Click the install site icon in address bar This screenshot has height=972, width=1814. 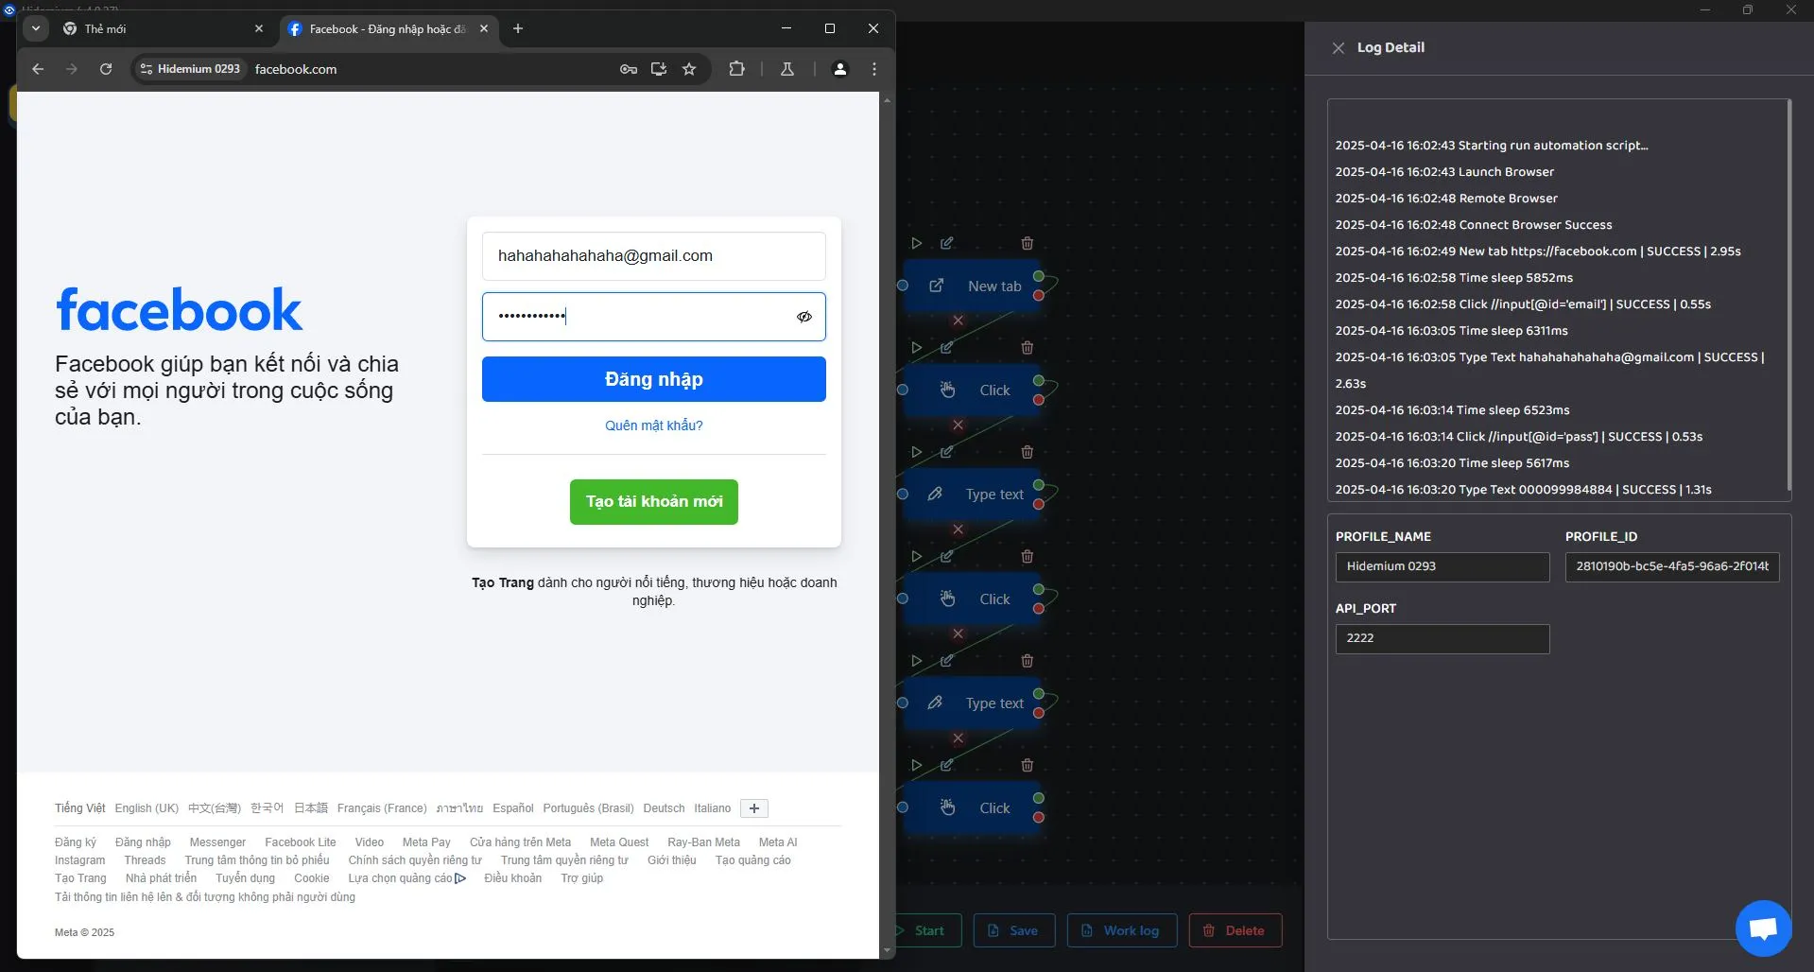pos(659,69)
